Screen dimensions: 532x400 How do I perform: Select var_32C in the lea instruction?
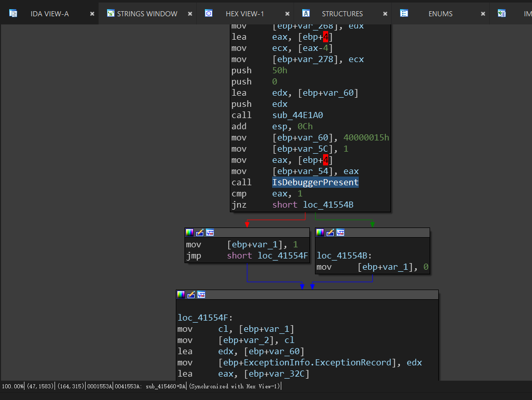pyautogui.click(x=288, y=374)
